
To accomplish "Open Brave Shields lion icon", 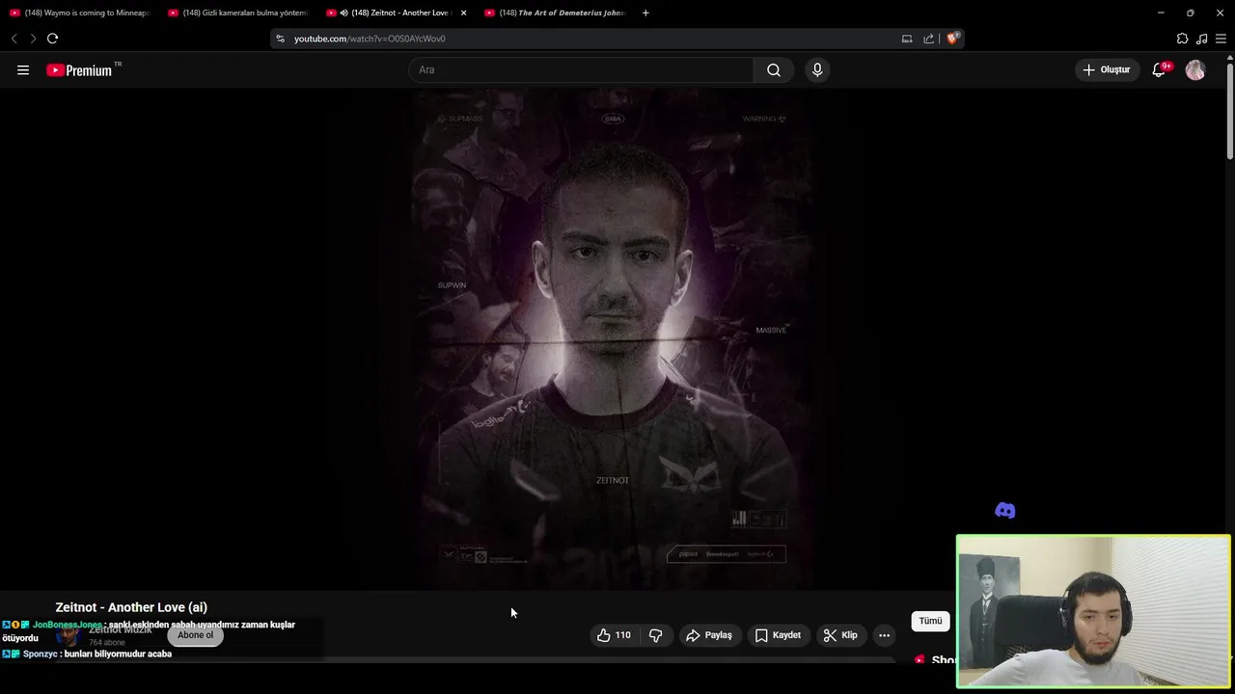I will coord(952,39).
